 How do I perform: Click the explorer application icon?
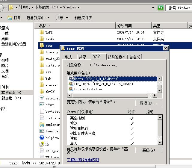pyautogui.click(x=42, y=125)
